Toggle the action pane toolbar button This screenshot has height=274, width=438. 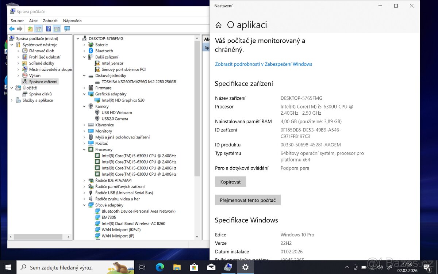(57, 29)
